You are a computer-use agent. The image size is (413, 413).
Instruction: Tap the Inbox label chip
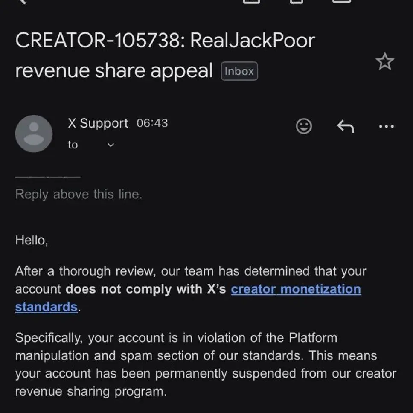[x=239, y=71]
